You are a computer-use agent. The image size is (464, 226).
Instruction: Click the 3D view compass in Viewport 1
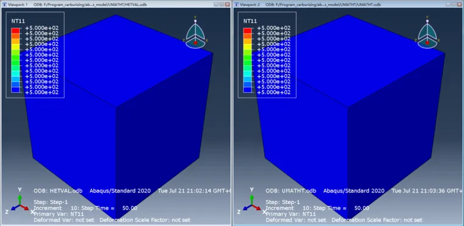195,32
